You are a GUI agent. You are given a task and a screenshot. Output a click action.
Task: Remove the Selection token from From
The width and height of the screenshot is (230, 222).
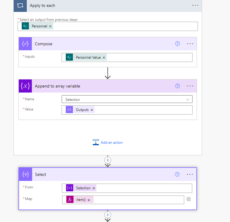click(x=94, y=188)
